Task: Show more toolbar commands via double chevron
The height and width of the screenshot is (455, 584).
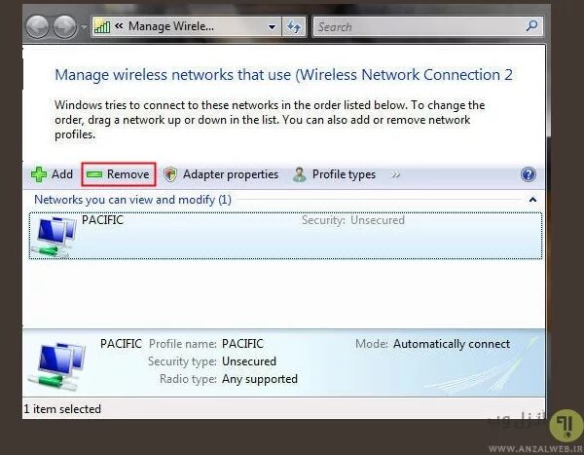Action: (396, 175)
